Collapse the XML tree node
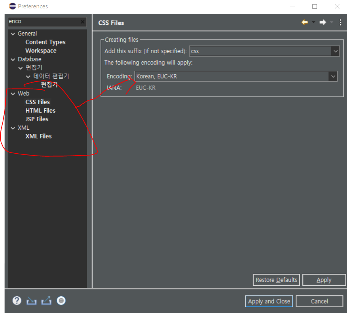 [13, 128]
